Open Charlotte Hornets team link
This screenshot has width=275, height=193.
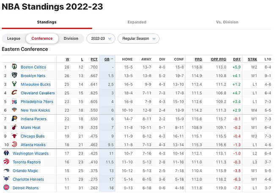pos(28,179)
